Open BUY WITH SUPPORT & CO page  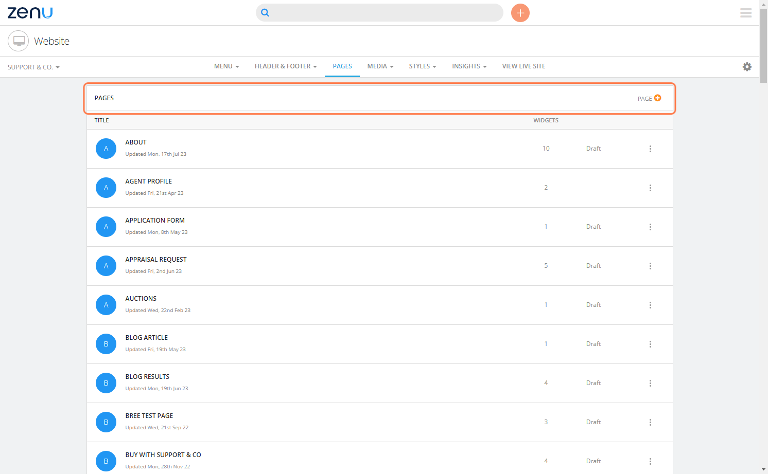click(x=163, y=455)
